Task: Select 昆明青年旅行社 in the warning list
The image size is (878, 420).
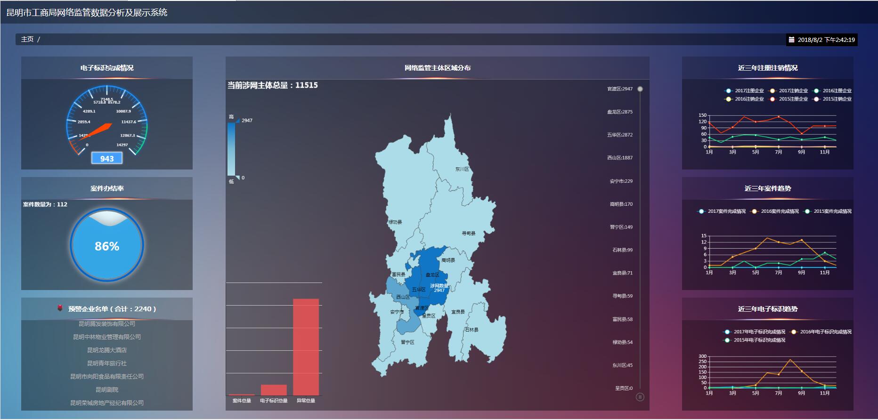Action: pyautogui.click(x=107, y=363)
